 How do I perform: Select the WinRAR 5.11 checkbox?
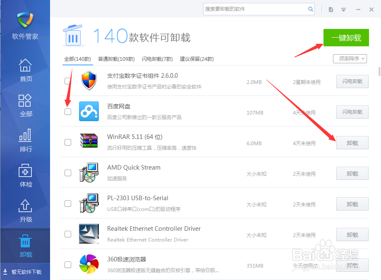[x=67, y=142]
